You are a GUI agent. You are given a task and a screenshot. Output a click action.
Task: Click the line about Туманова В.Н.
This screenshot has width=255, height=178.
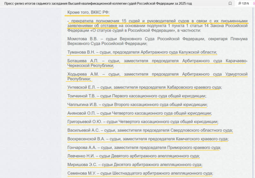tap(142, 52)
